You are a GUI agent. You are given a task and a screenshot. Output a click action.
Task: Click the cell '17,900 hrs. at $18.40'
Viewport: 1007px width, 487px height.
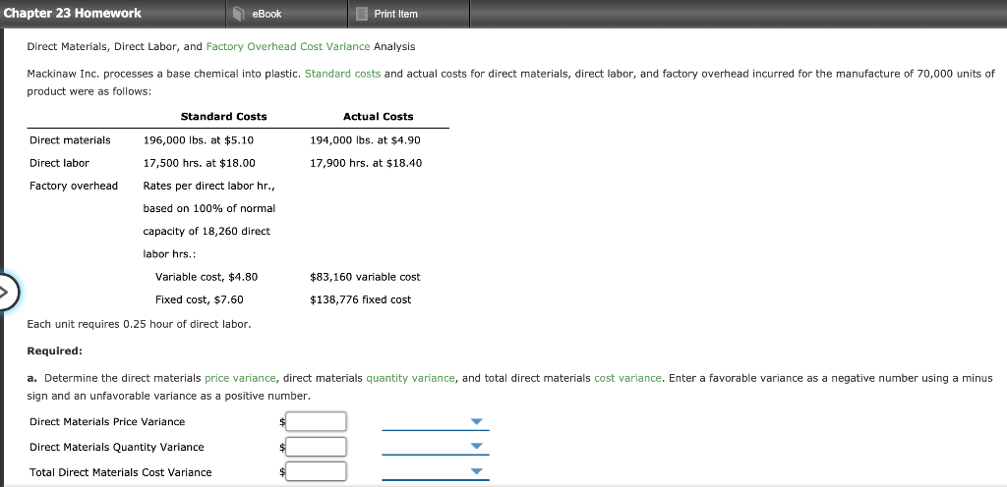point(366,163)
